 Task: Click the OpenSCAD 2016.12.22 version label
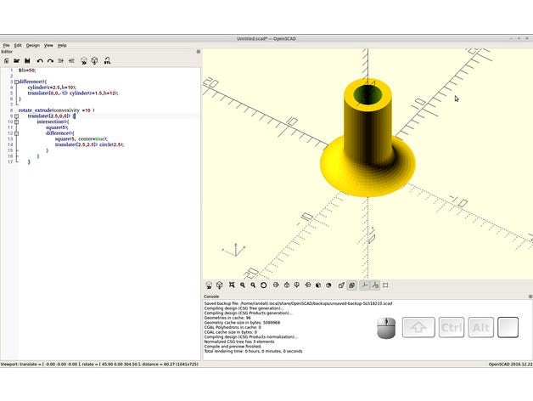pyautogui.click(x=511, y=364)
